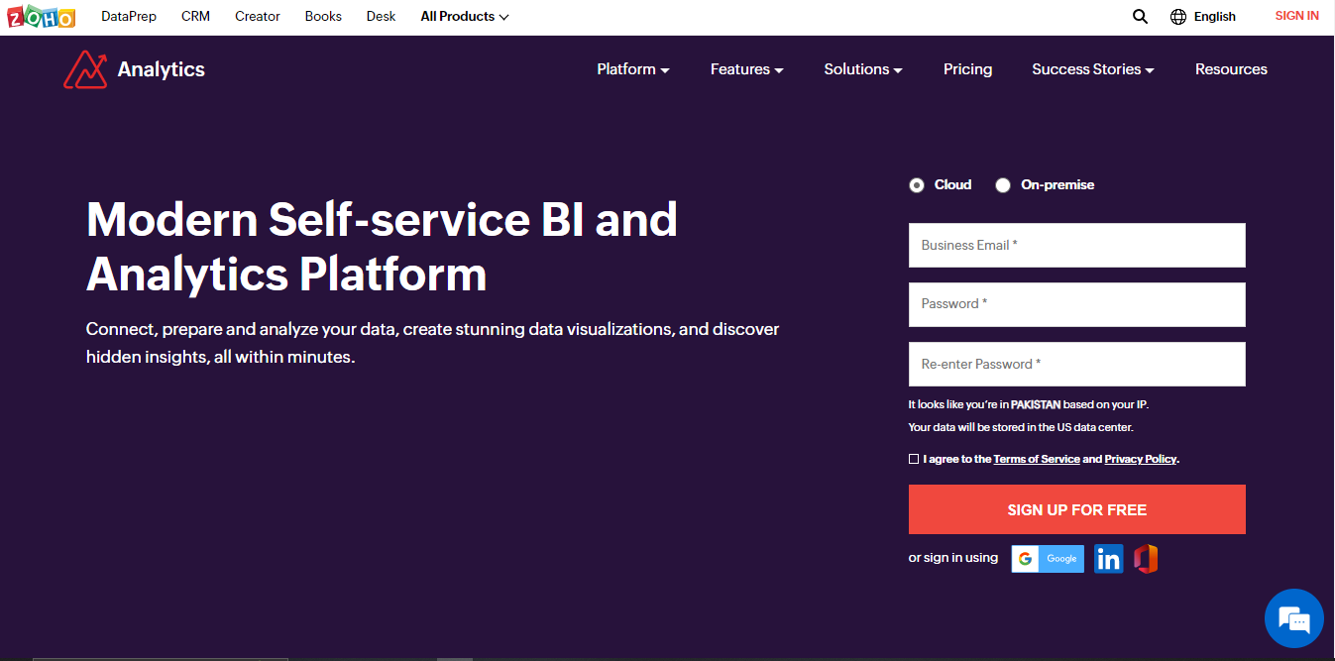Open the English language selector
Image resolution: width=1335 pixels, height=661 pixels.
click(x=1215, y=16)
